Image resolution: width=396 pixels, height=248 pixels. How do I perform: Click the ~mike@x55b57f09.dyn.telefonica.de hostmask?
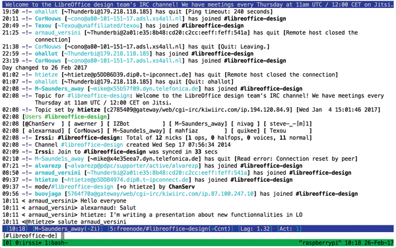coord(144,89)
